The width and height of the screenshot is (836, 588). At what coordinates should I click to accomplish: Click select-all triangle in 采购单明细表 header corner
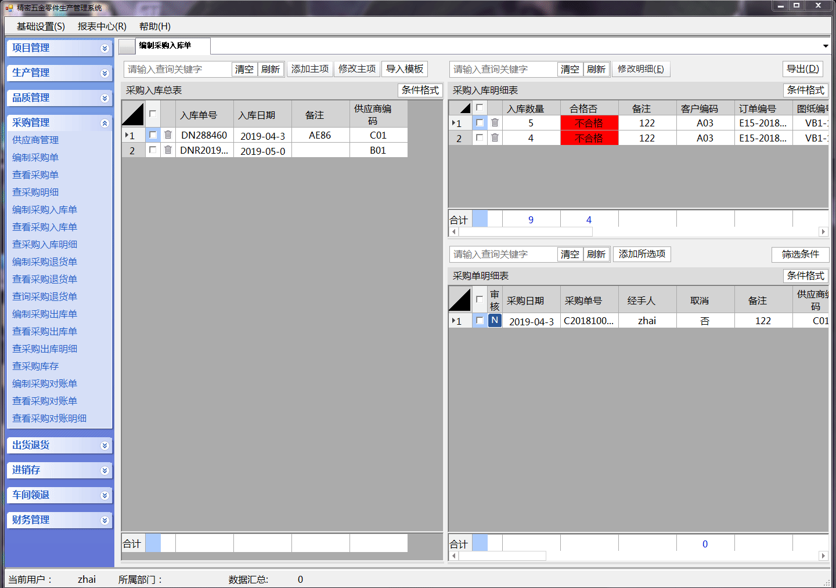click(x=460, y=300)
